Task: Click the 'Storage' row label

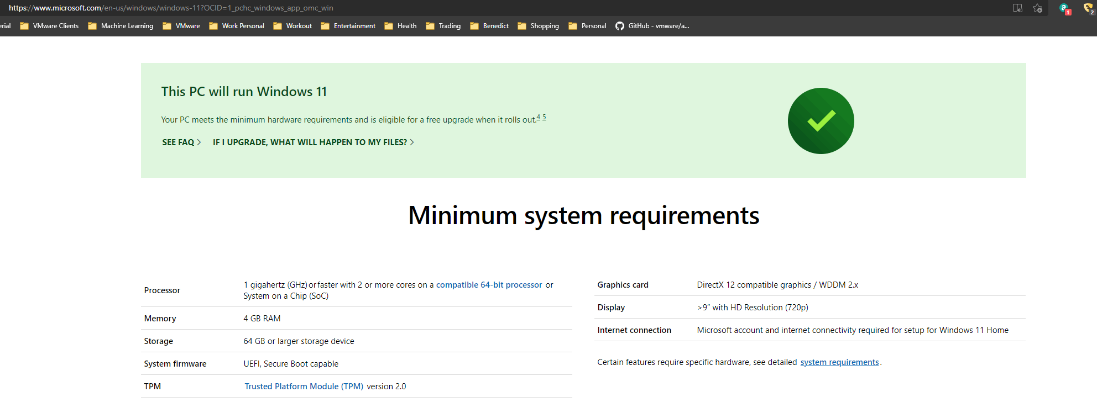Action: pos(159,341)
